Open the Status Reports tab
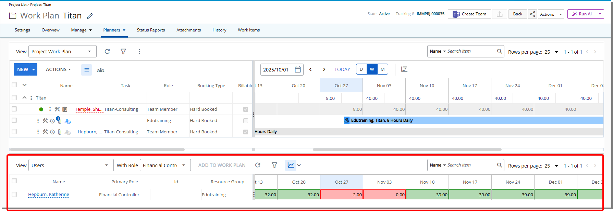This screenshot has height=212, width=613. pos(151,30)
